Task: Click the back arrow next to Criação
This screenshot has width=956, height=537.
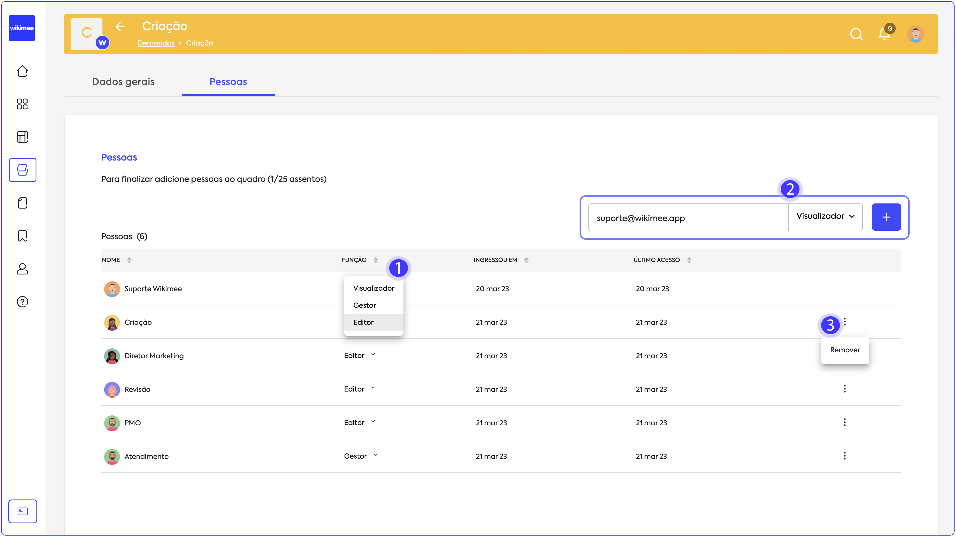Action: pyautogui.click(x=119, y=27)
